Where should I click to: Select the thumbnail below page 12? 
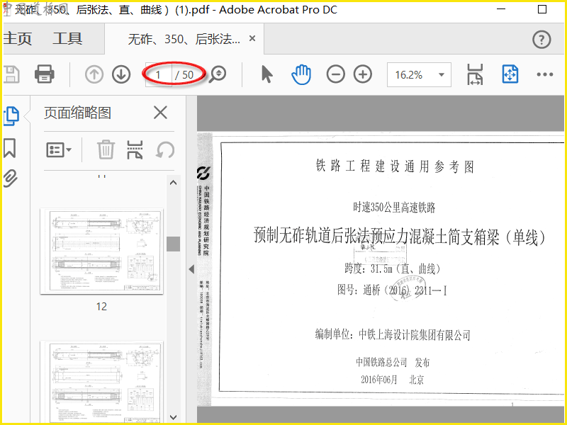point(101,382)
